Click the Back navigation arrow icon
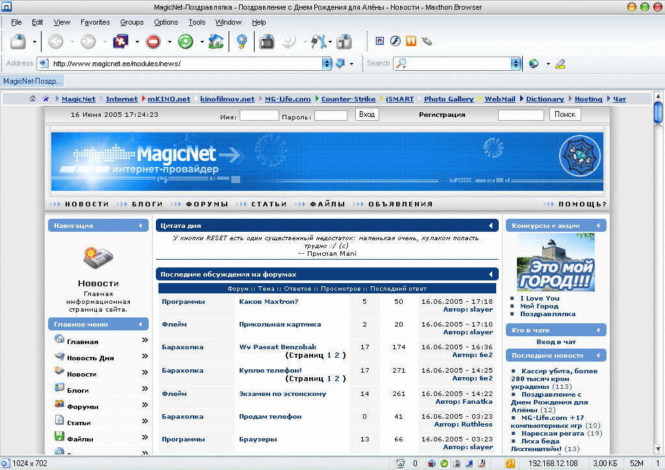Image resolution: width=665 pixels, height=470 pixels. point(56,42)
